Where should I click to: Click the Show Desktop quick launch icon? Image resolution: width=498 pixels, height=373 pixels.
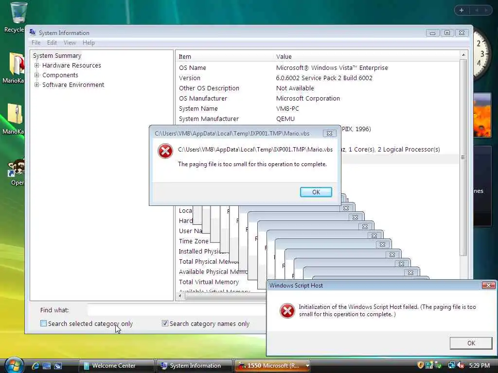pyautogui.click(x=47, y=366)
